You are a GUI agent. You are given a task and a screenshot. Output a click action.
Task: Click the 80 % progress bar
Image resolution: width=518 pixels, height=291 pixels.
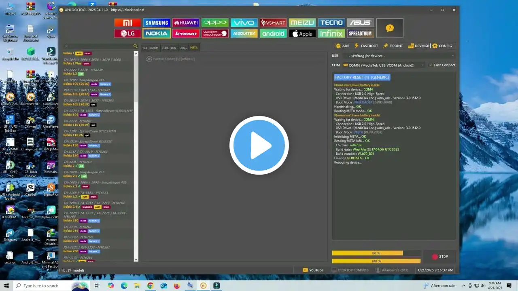376,253
